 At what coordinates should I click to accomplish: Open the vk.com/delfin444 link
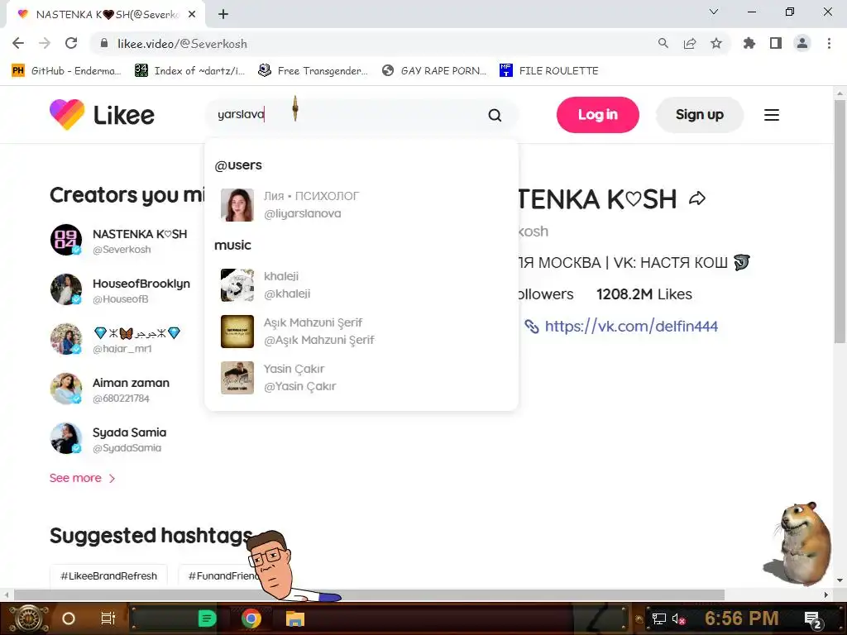point(631,326)
